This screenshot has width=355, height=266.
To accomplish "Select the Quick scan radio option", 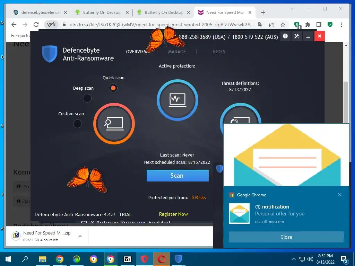I will tap(113, 88).
